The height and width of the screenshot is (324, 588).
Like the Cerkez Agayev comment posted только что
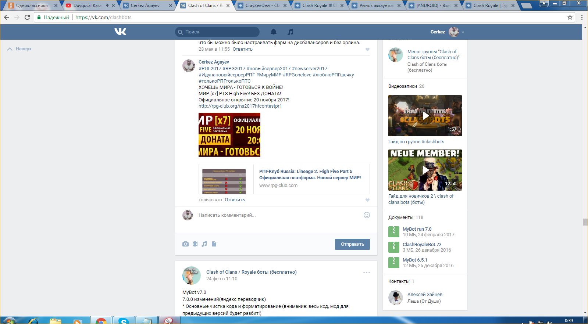point(367,200)
